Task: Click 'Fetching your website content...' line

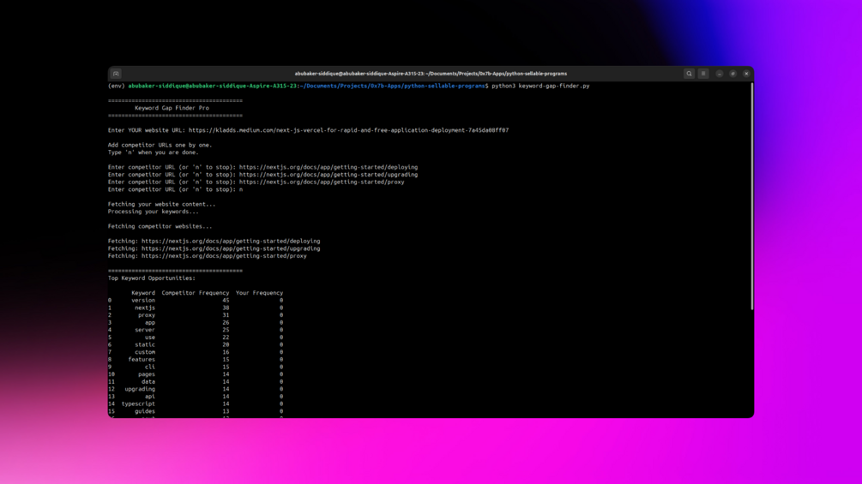Action: click(161, 204)
